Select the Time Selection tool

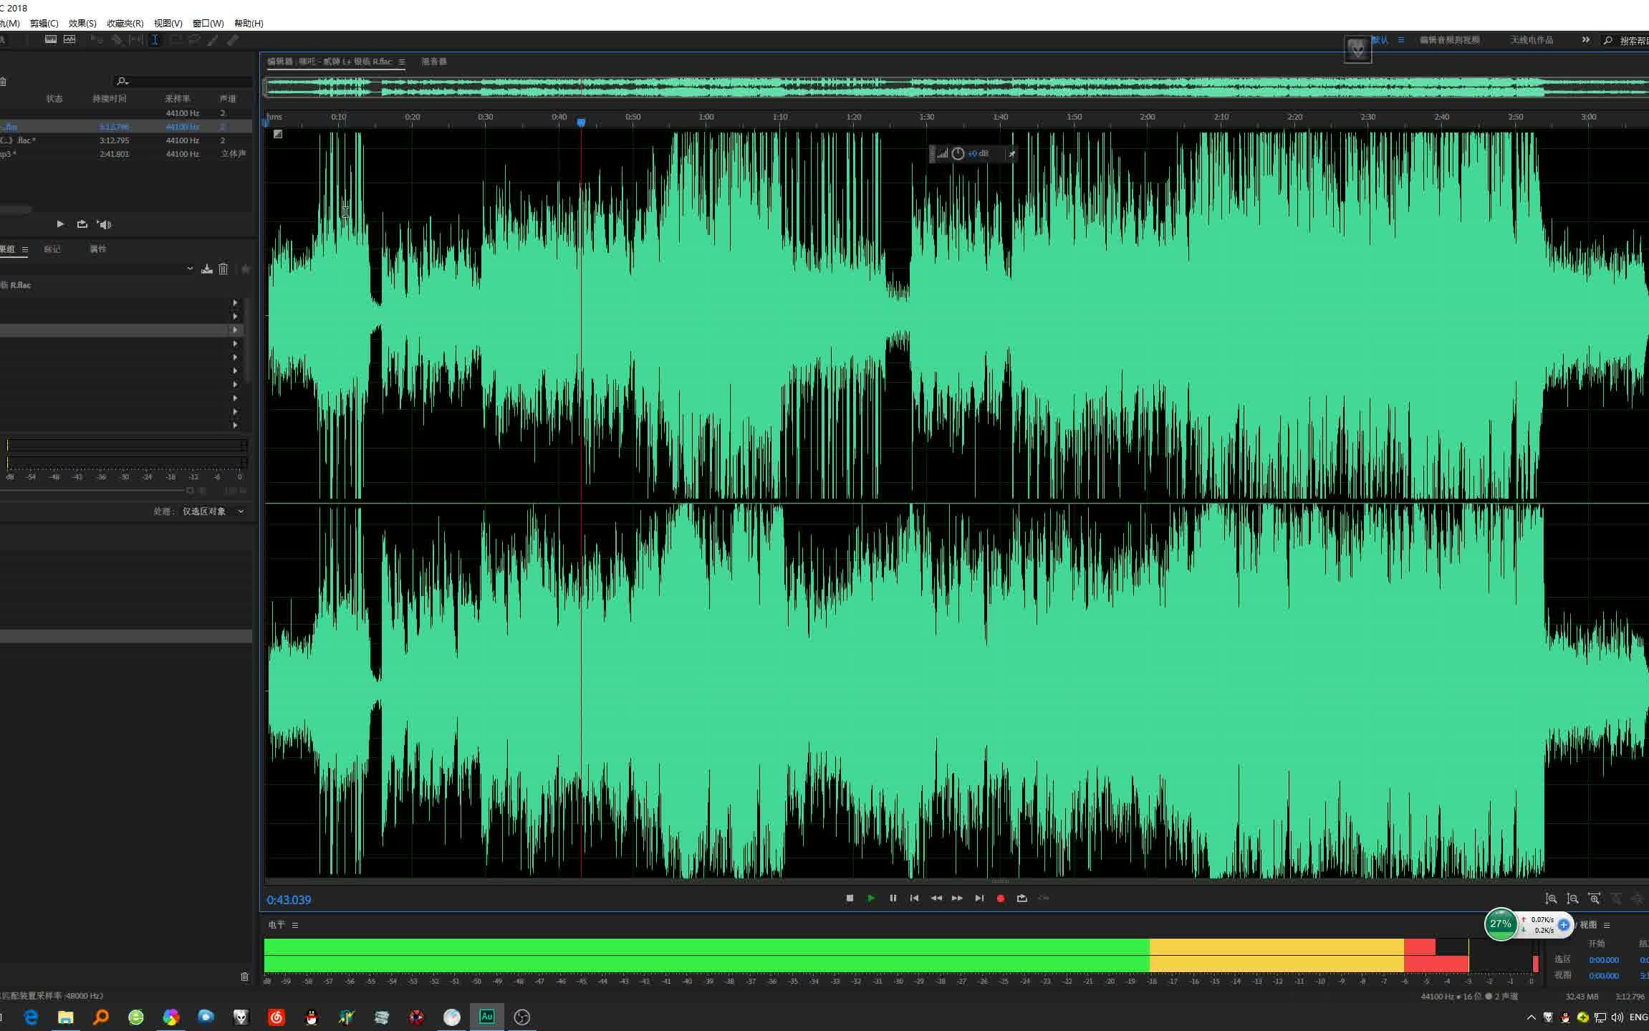point(155,40)
